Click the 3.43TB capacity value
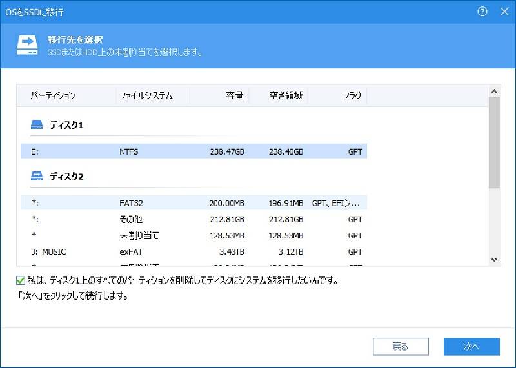 pos(232,251)
